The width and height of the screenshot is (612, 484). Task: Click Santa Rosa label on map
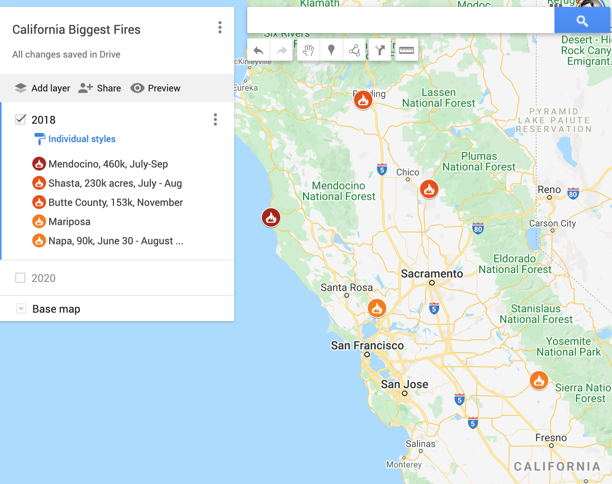[x=347, y=287]
